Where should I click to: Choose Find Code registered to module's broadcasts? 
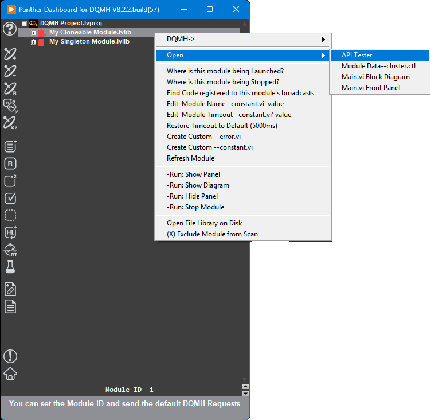(242, 93)
